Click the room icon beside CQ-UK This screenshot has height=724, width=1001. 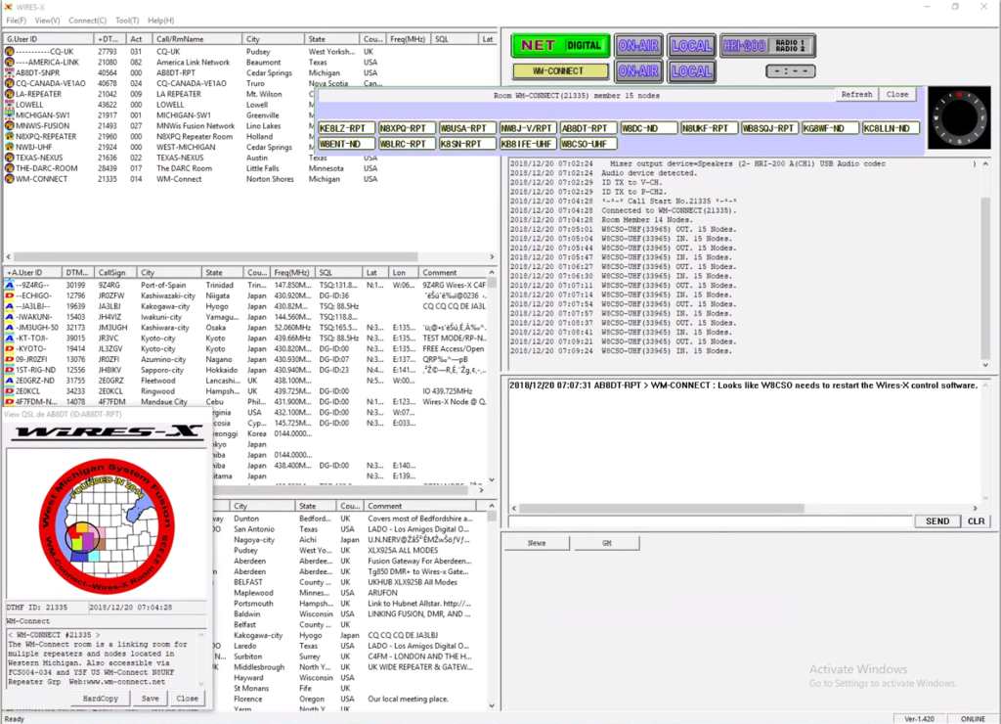click(x=10, y=52)
